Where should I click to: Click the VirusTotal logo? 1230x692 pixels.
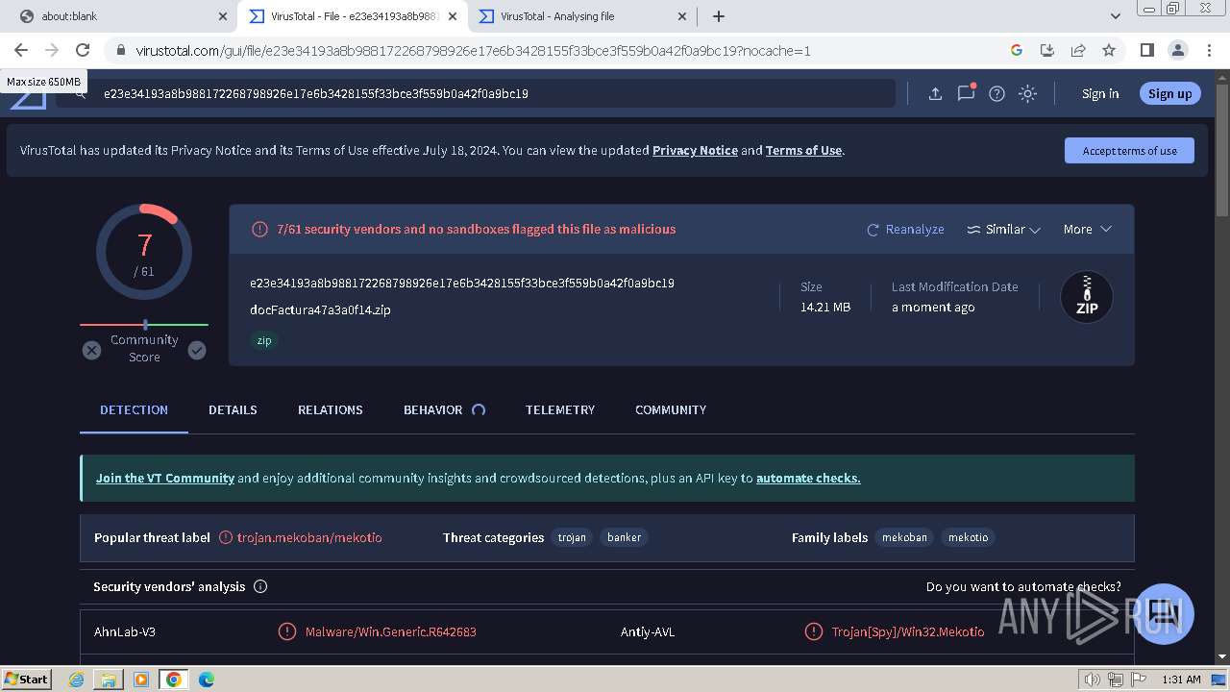tap(29, 96)
